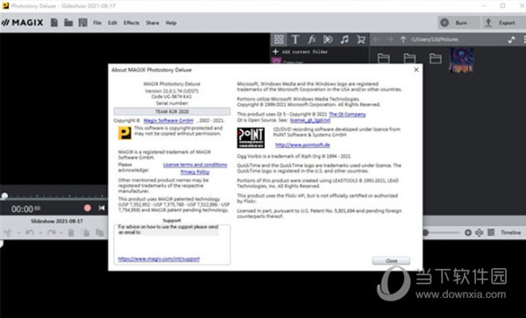Click Add current folder plus entry
The width and height of the screenshot is (526, 318).
[300, 52]
